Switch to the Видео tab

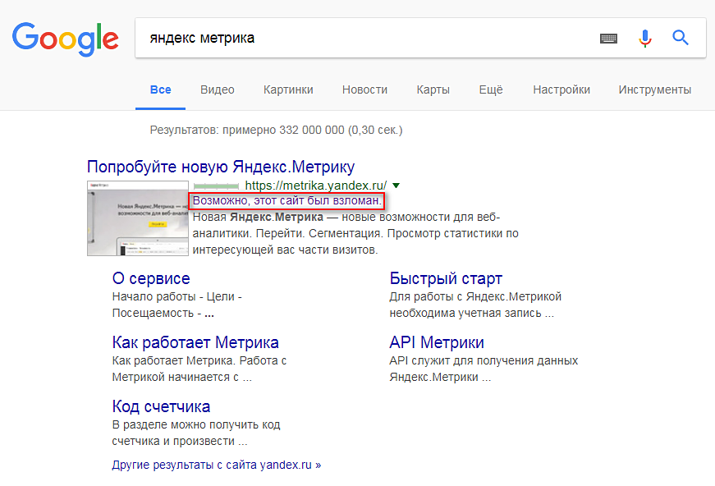(217, 89)
